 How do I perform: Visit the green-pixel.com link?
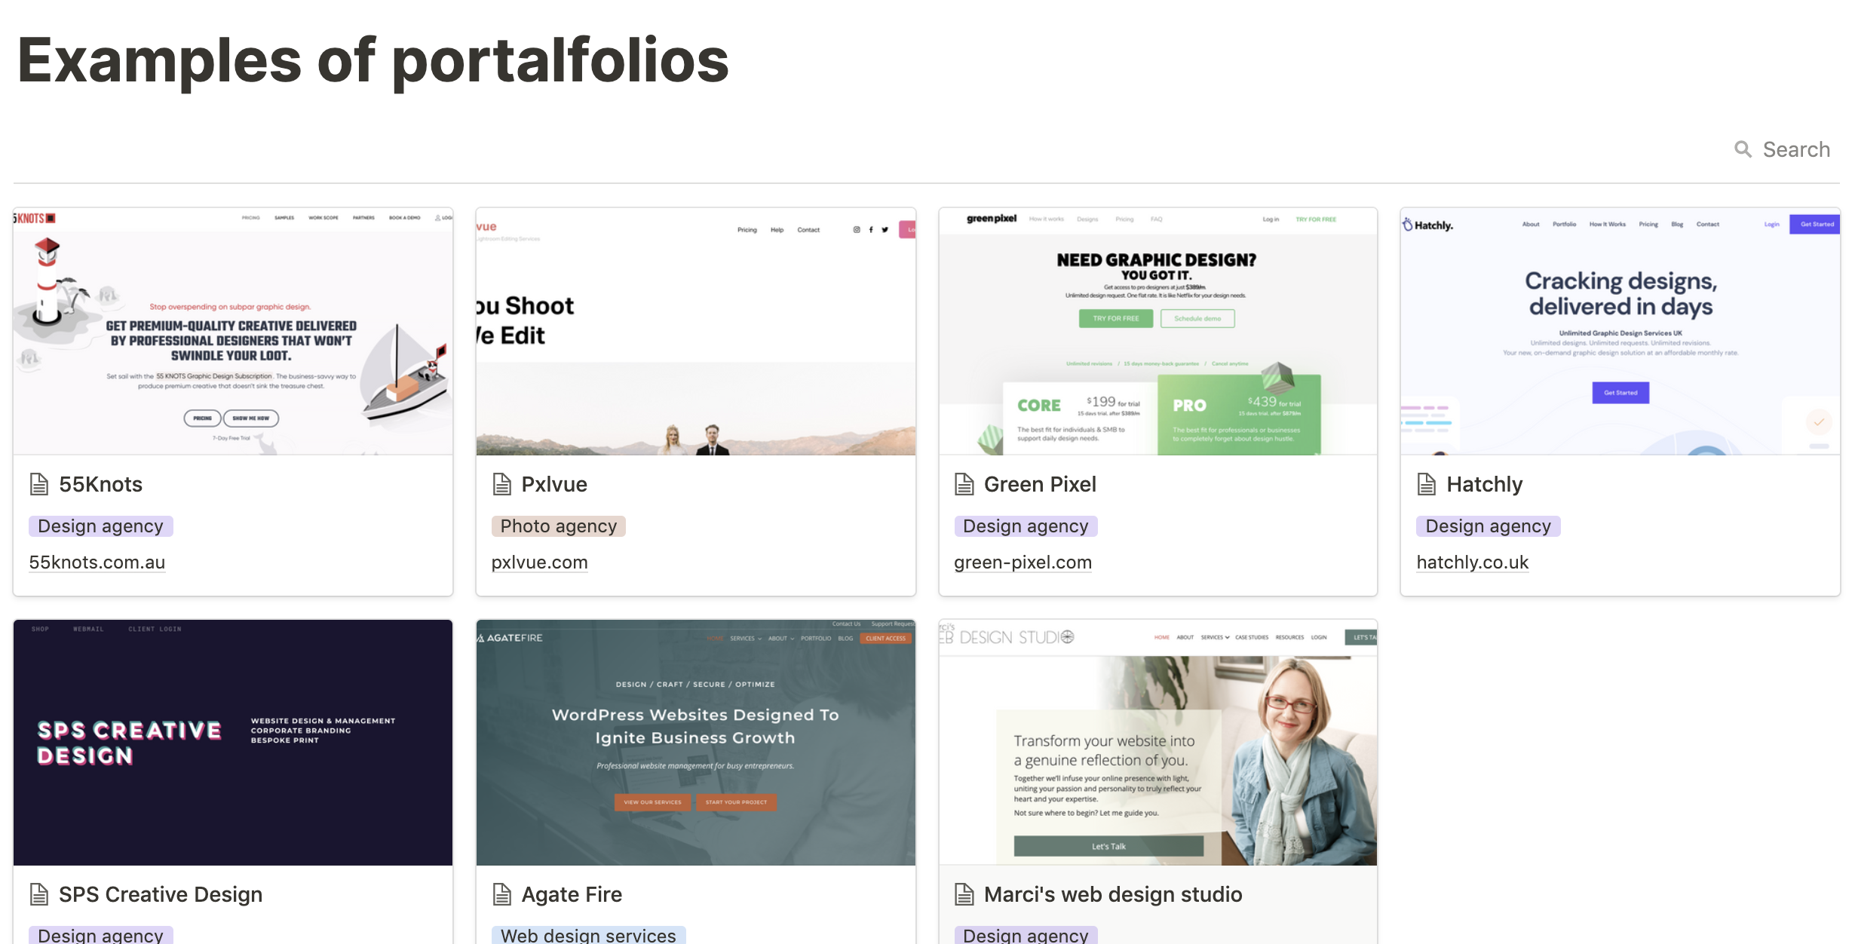point(1023,562)
